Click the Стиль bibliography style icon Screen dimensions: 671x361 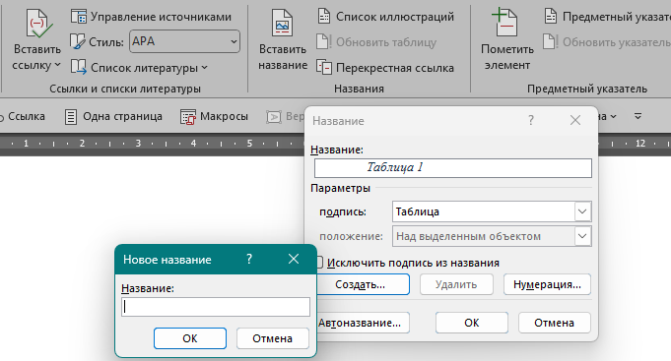(x=78, y=41)
